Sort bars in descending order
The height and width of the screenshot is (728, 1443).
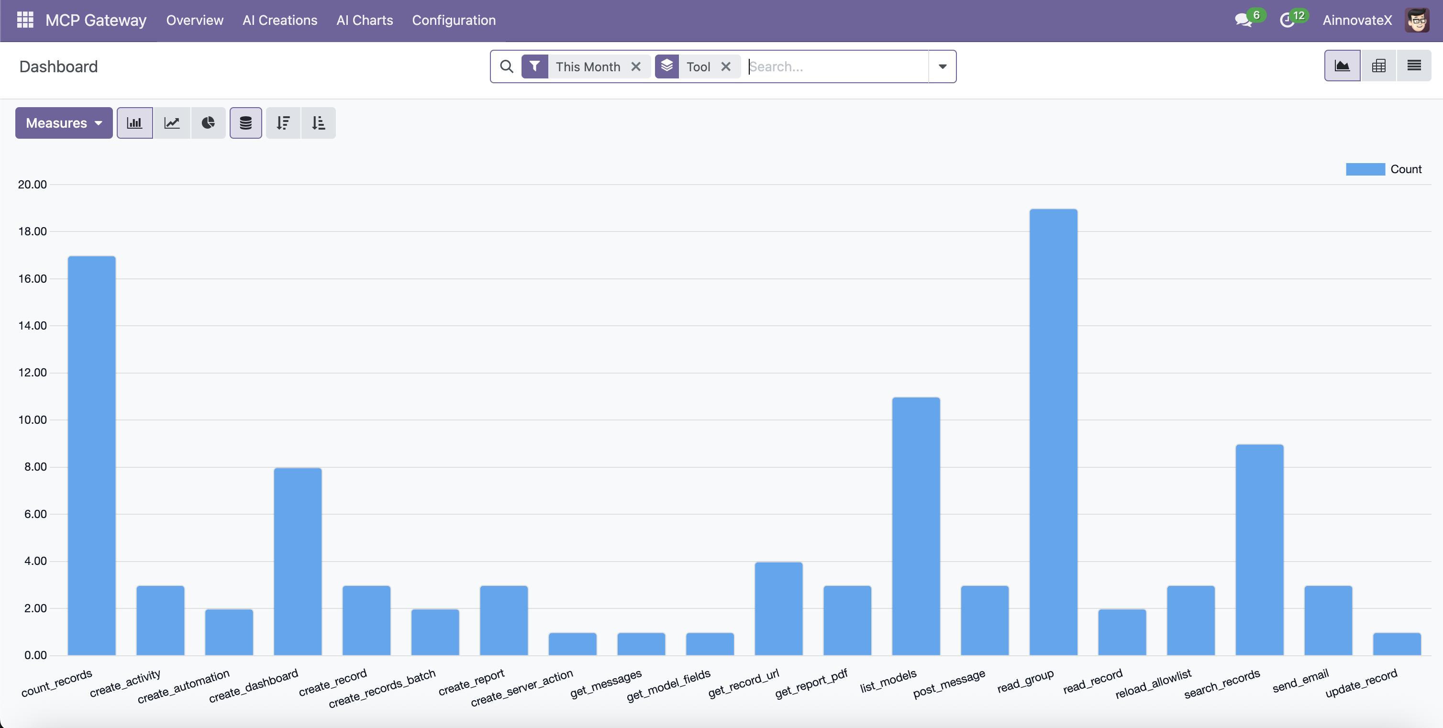(x=283, y=122)
